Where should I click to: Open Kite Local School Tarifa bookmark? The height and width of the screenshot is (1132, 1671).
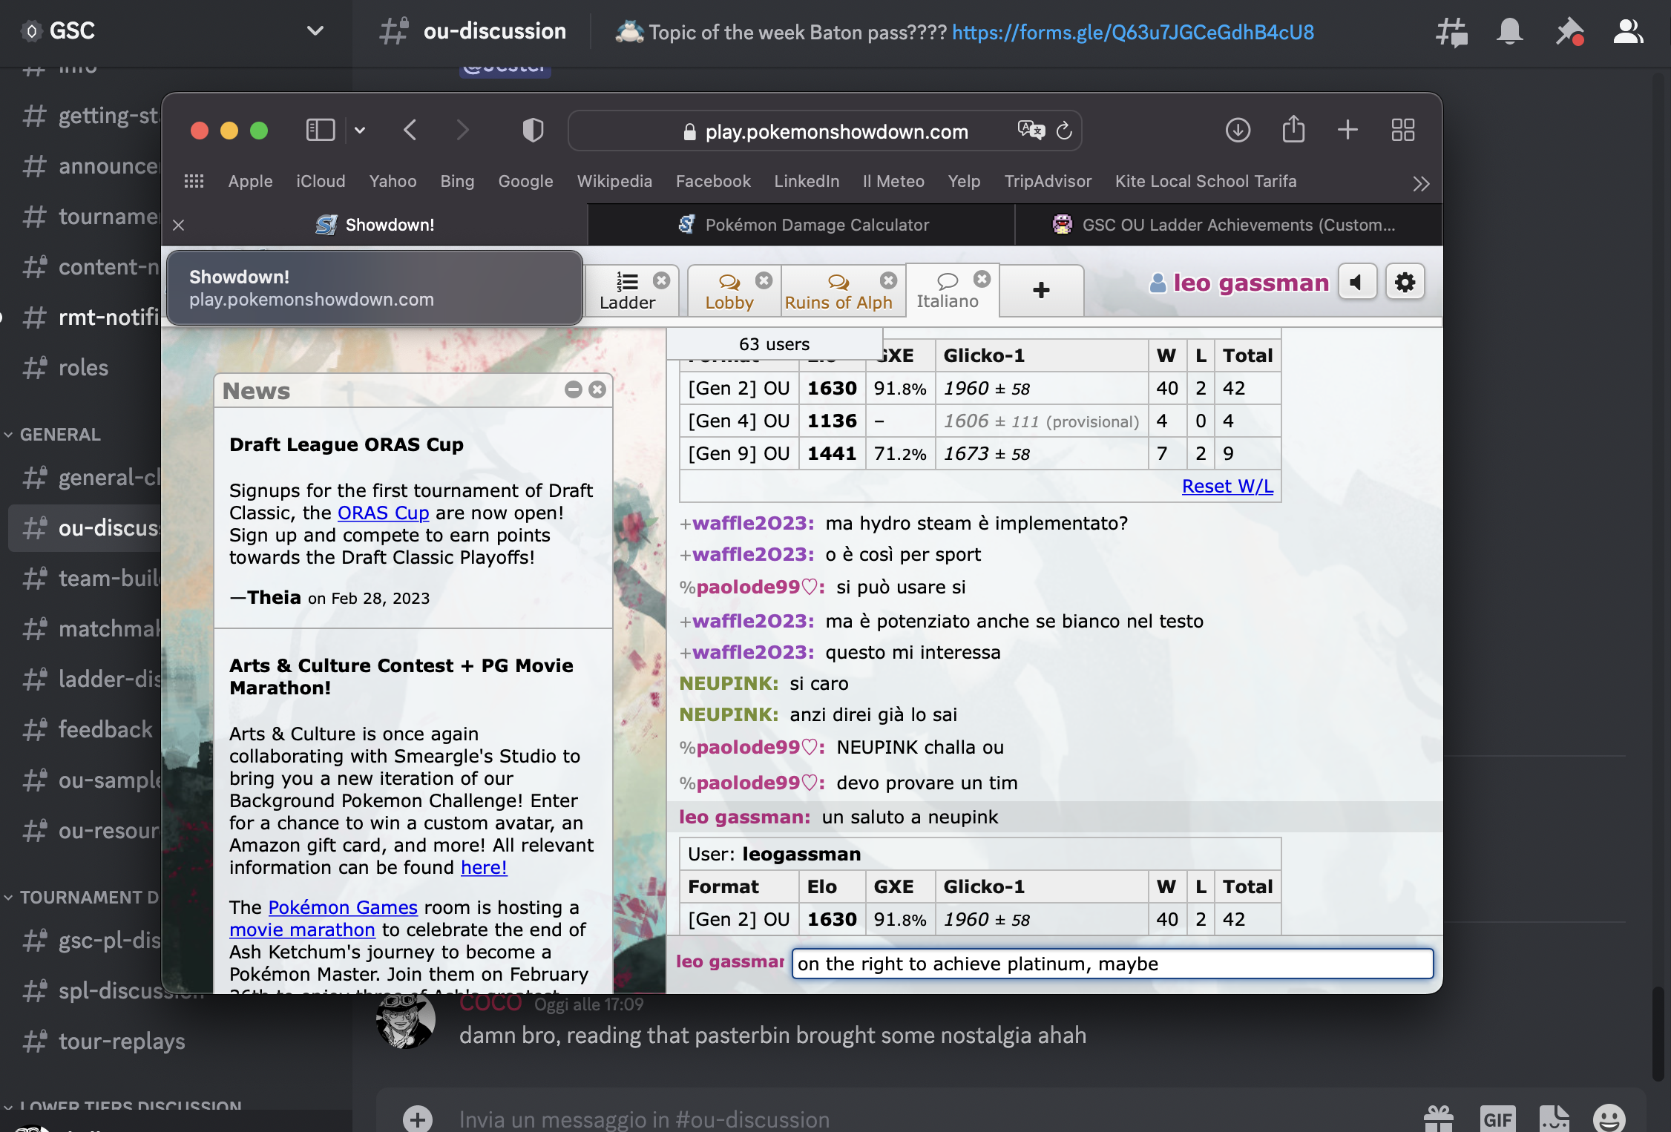[1206, 181]
